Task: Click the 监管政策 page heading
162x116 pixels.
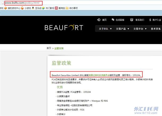Action: click(61, 63)
